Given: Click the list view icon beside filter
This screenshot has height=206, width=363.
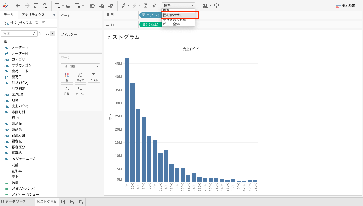Looking at the screenshot, I should tap(47, 33).
